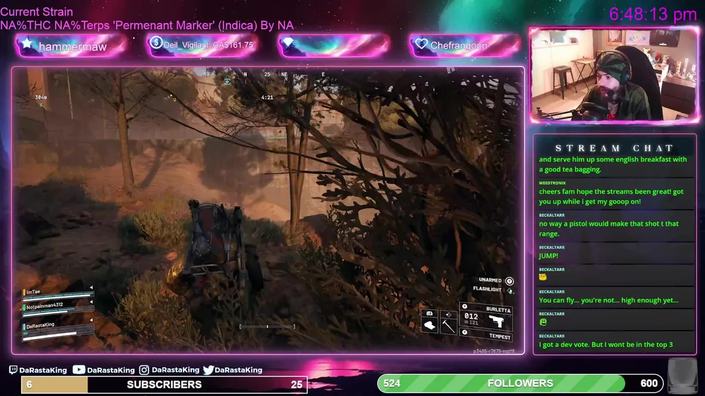Click the ImTae teammate health bar

[x=58, y=296]
